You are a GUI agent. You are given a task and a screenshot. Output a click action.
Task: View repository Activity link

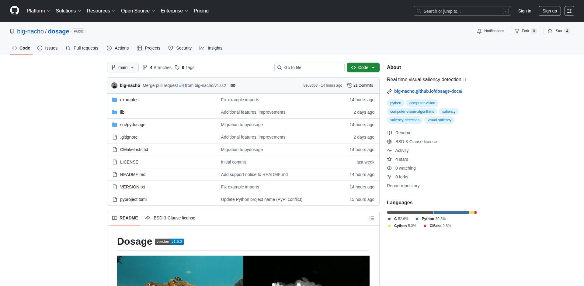398,150
